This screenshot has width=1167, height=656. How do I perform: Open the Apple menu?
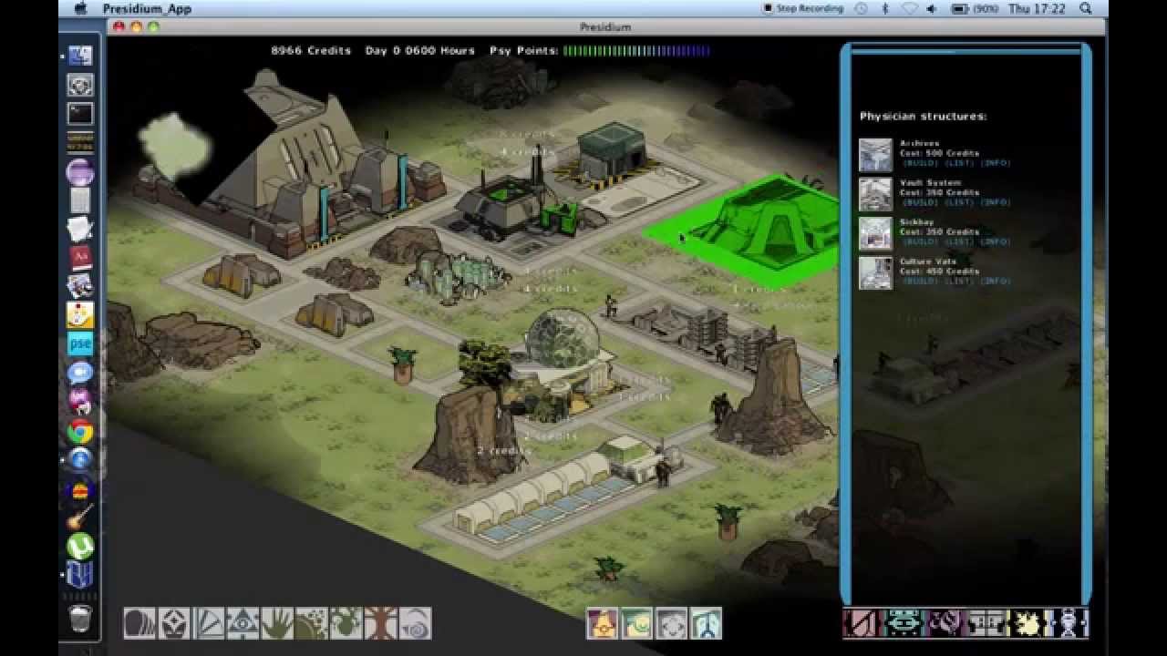(x=80, y=8)
